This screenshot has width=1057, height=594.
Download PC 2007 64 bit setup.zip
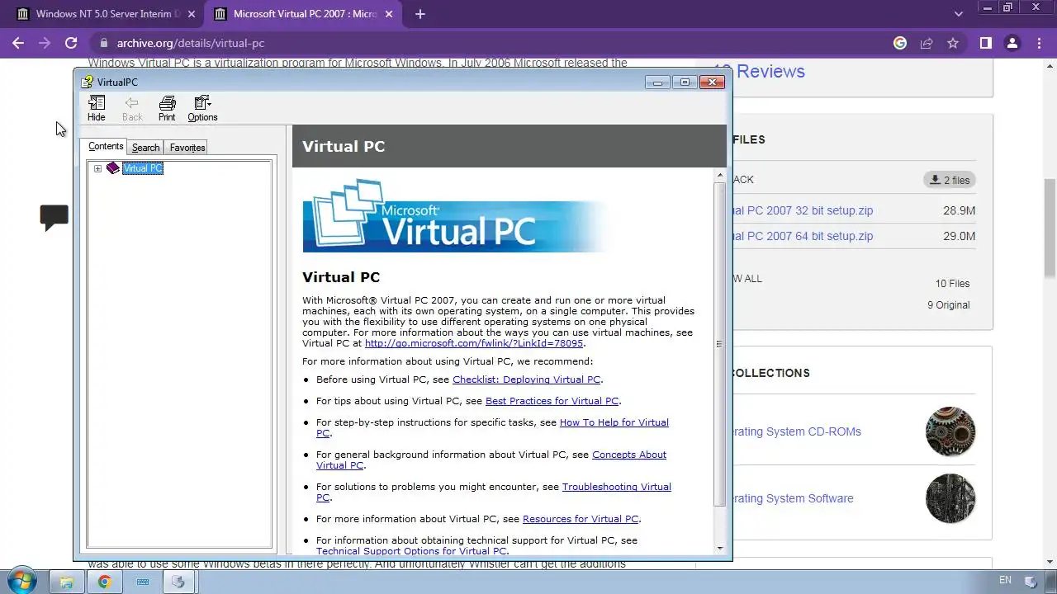pyautogui.click(x=803, y=236)
